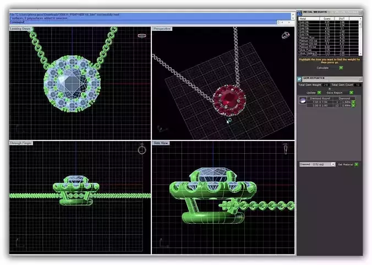
Task: Click the red gem pendant in Perspective viewport
Action: click(x=229, y=100)
